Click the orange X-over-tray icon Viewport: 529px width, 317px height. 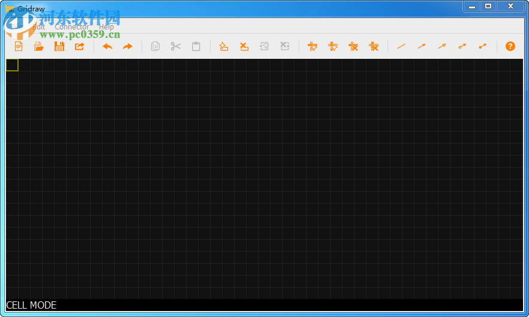(x=244, y=46)
